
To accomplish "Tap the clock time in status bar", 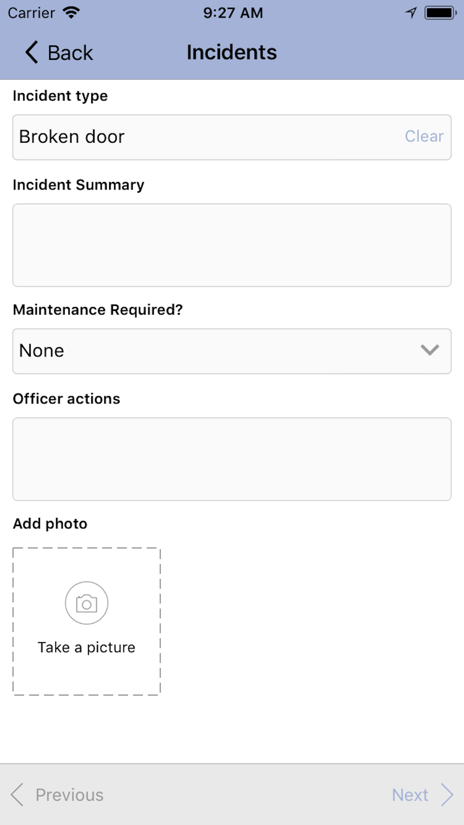I will point(233,13).
